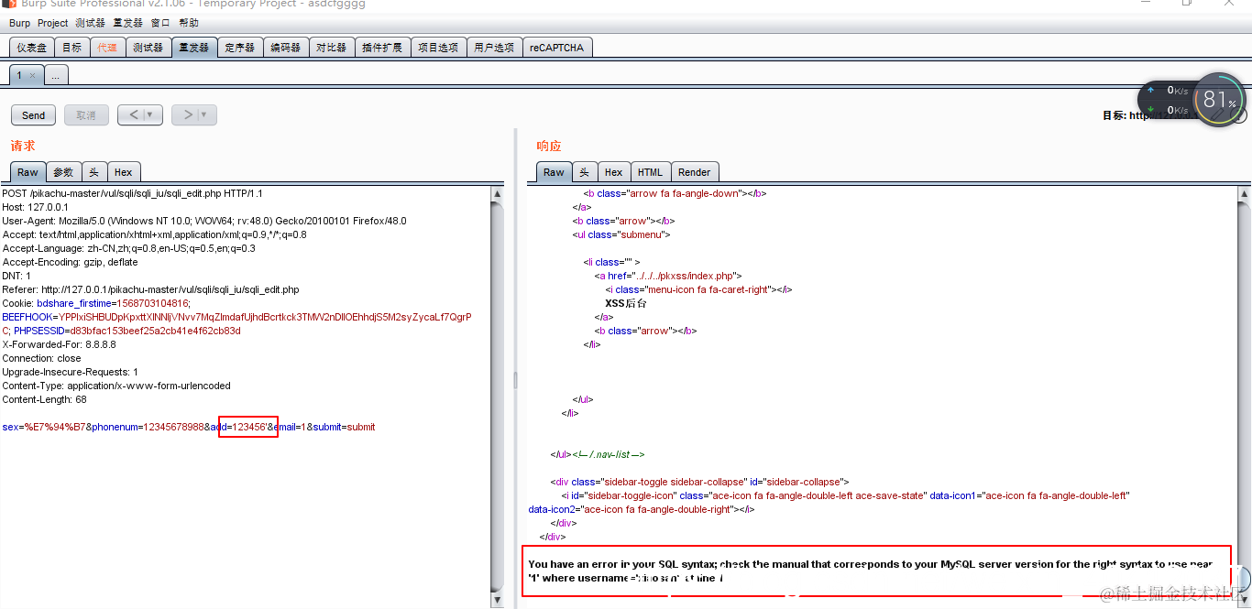Click the 'XSS后台' text in the response
This screenshot has width=1252, height=609.
pos(626,303)
